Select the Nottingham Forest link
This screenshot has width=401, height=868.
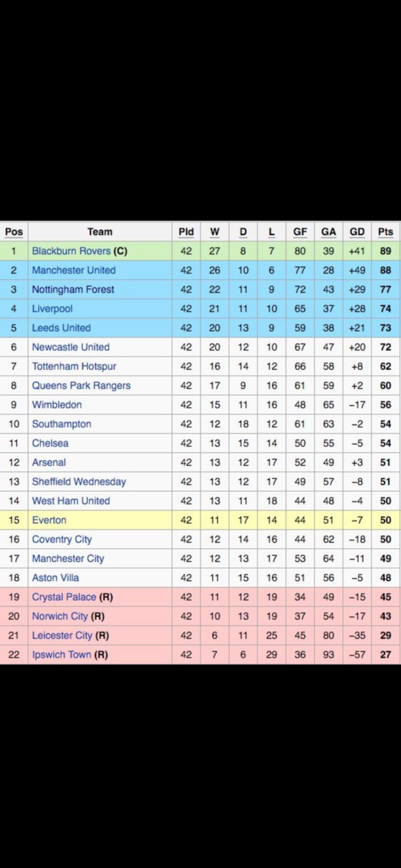[x=73, y=289]
